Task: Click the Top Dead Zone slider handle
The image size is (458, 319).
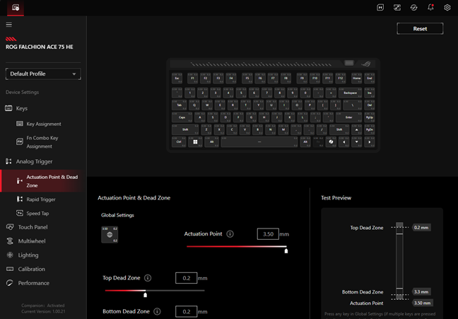Action: pos(146,295)
